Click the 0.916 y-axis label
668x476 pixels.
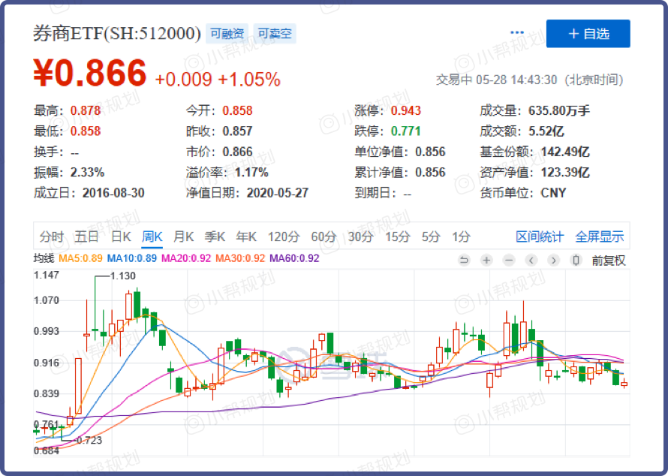[x=47, y=363]
